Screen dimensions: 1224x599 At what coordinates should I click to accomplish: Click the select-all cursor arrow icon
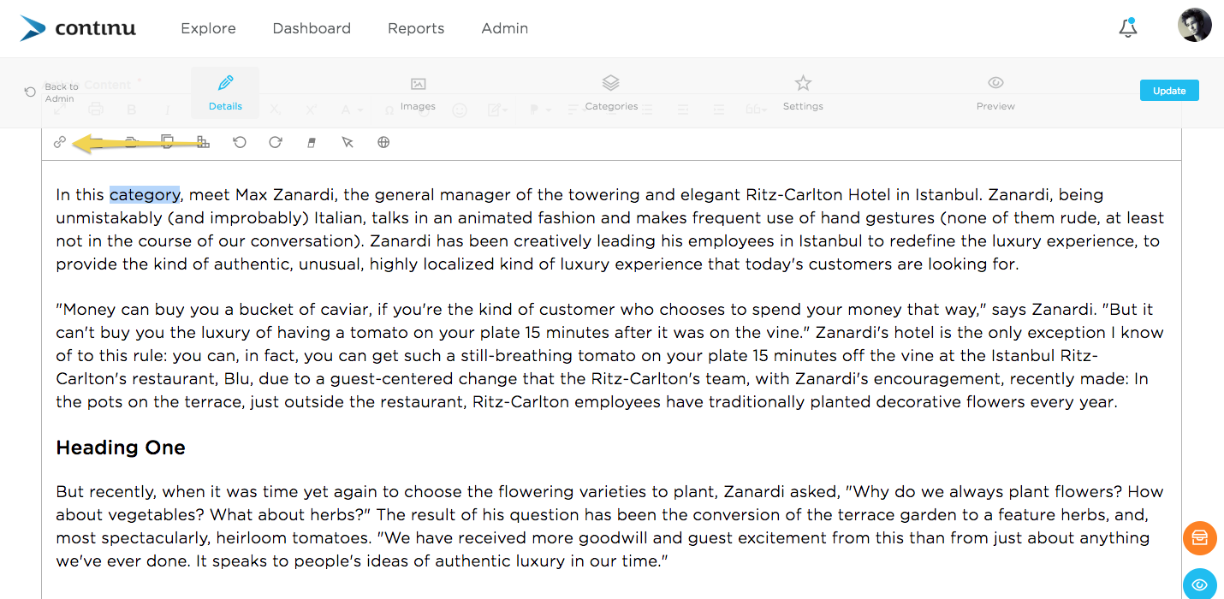click(x=348, y=143)
